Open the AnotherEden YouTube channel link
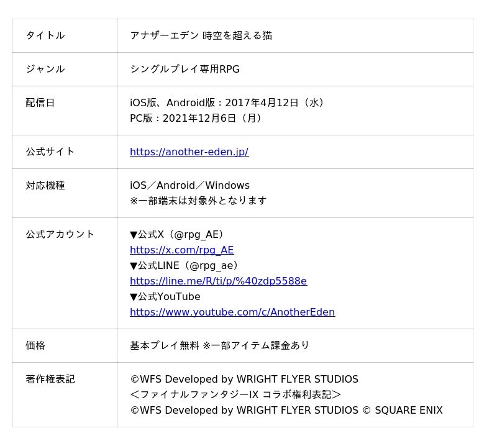The width and height of the screenshot is (497, 446). tap(232, 312)
